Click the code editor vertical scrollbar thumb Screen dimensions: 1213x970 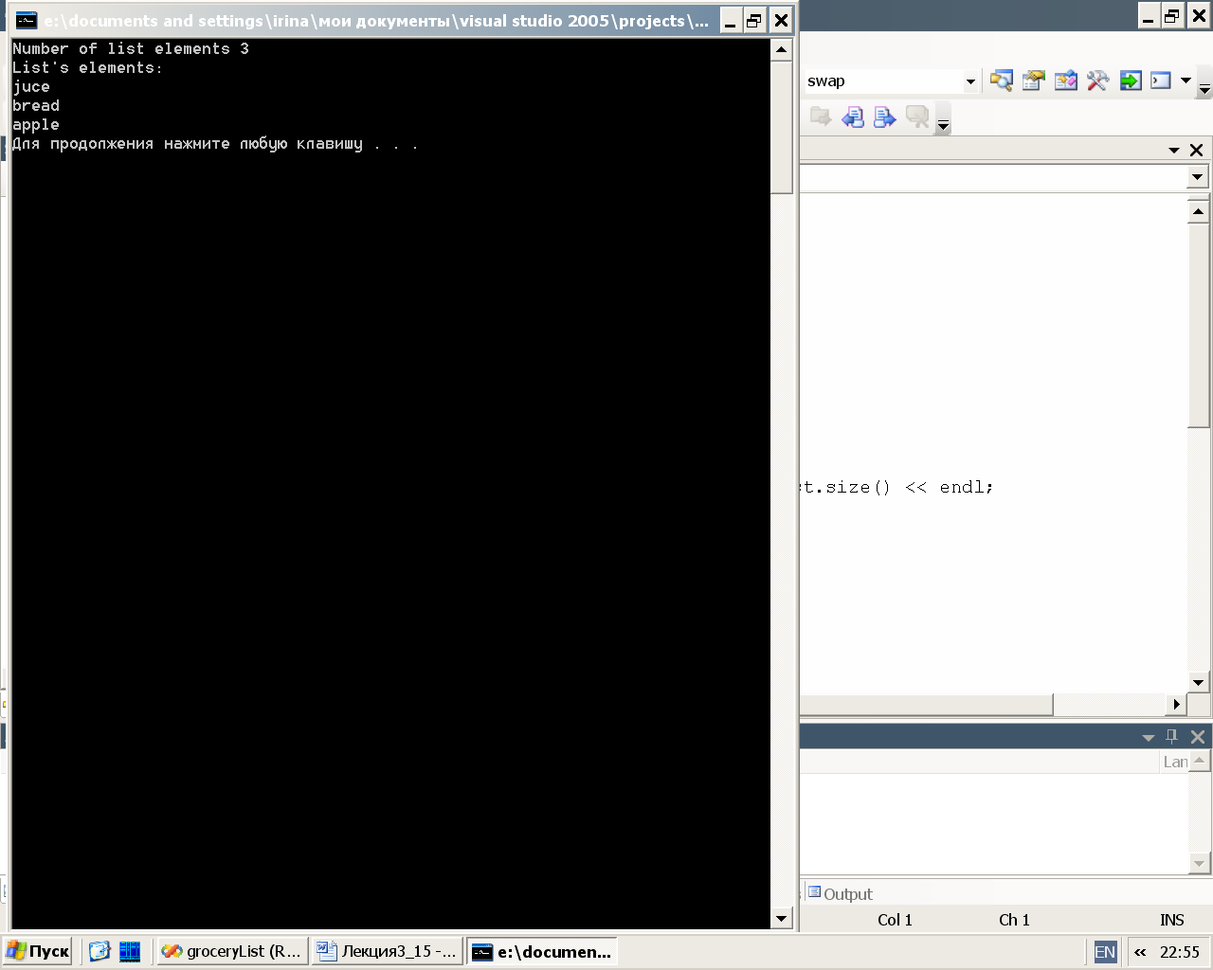(x=1198, y=325)
